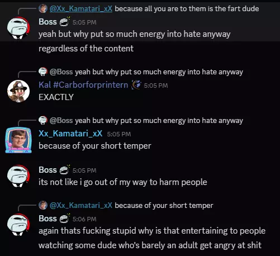The width and height of the screenshot is (280, 256).
Task: Open Kal #Carborforprintern's profile avatar
Action: [18, 91]
